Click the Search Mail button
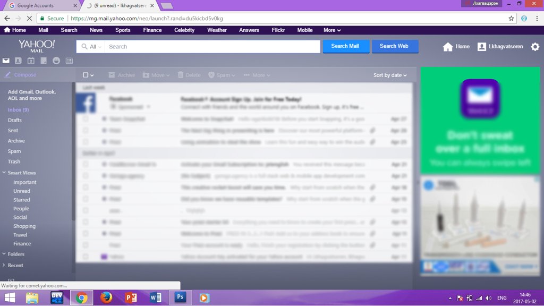The width and height of the screenshot is (544, 306). pyautogui.click(x=345, y=46)
